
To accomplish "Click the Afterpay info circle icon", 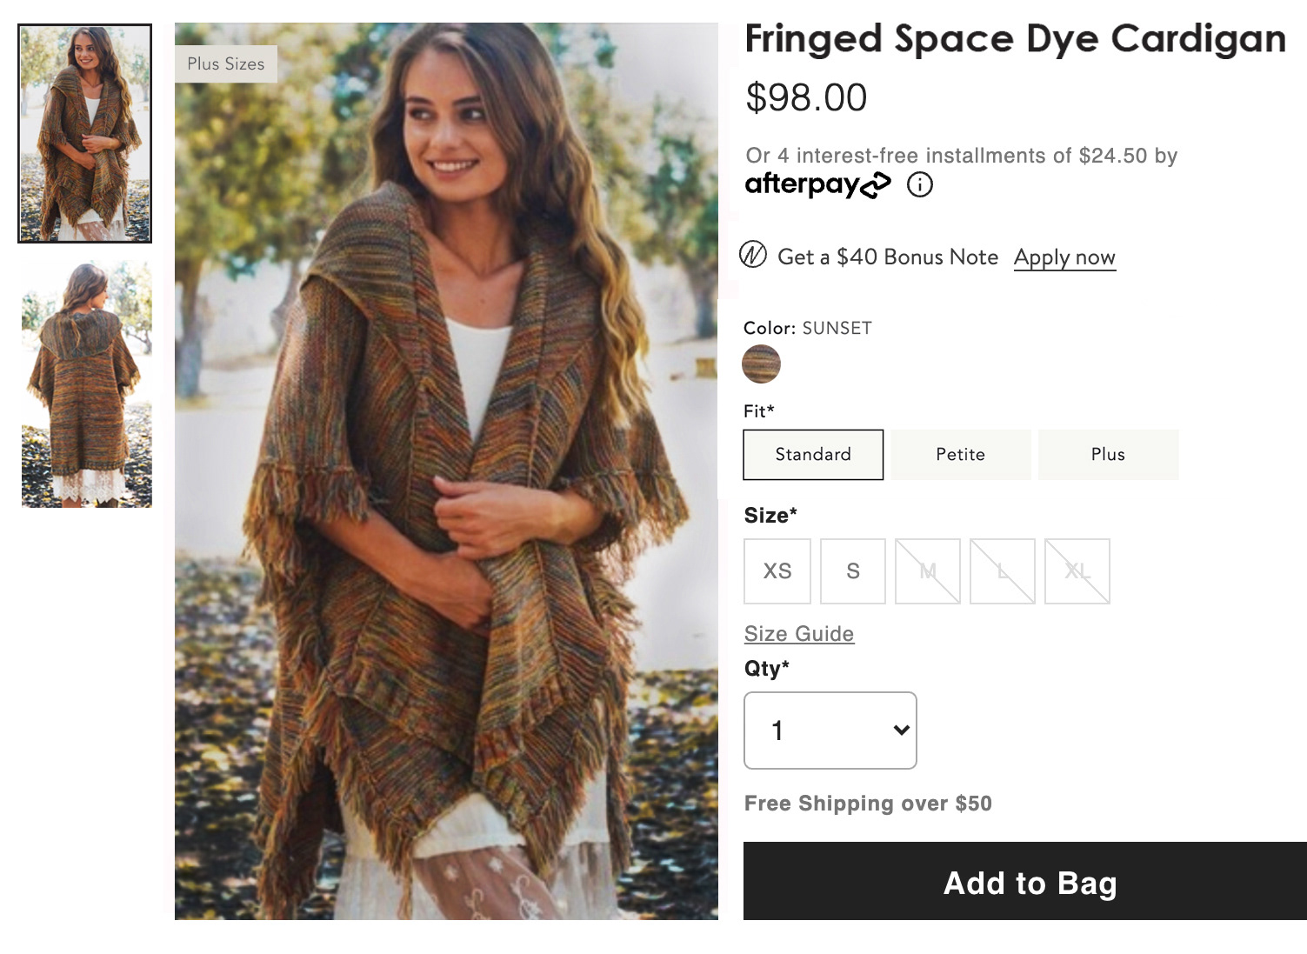I will pos(919,184).
